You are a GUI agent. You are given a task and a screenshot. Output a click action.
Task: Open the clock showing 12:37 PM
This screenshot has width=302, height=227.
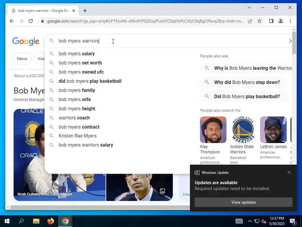point(277,221)
